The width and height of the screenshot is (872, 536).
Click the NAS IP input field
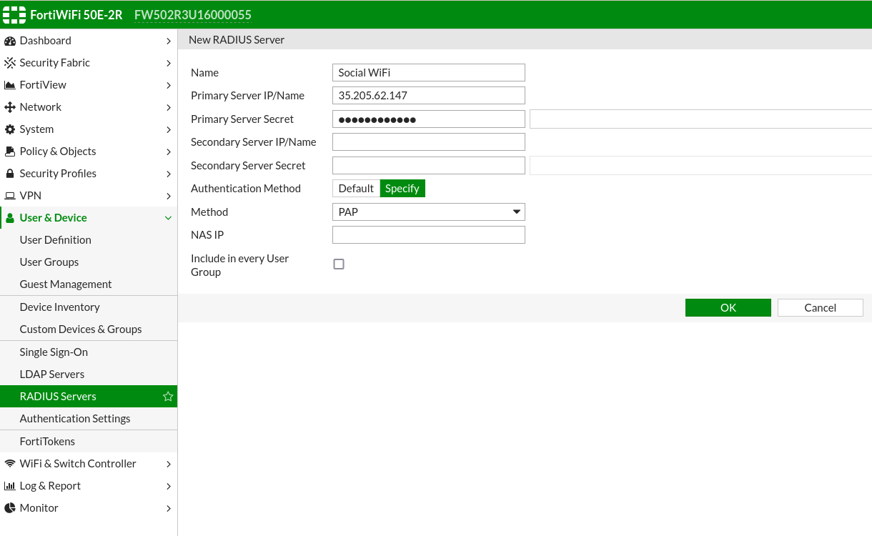tap(429, 235)
